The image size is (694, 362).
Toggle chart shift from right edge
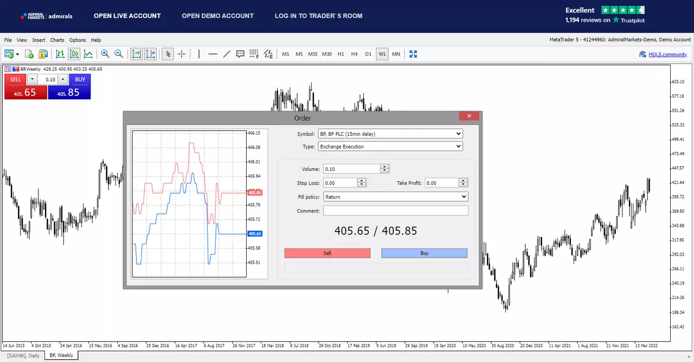151,54
